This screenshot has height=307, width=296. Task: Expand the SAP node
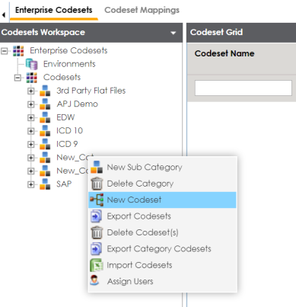(31, 184)
